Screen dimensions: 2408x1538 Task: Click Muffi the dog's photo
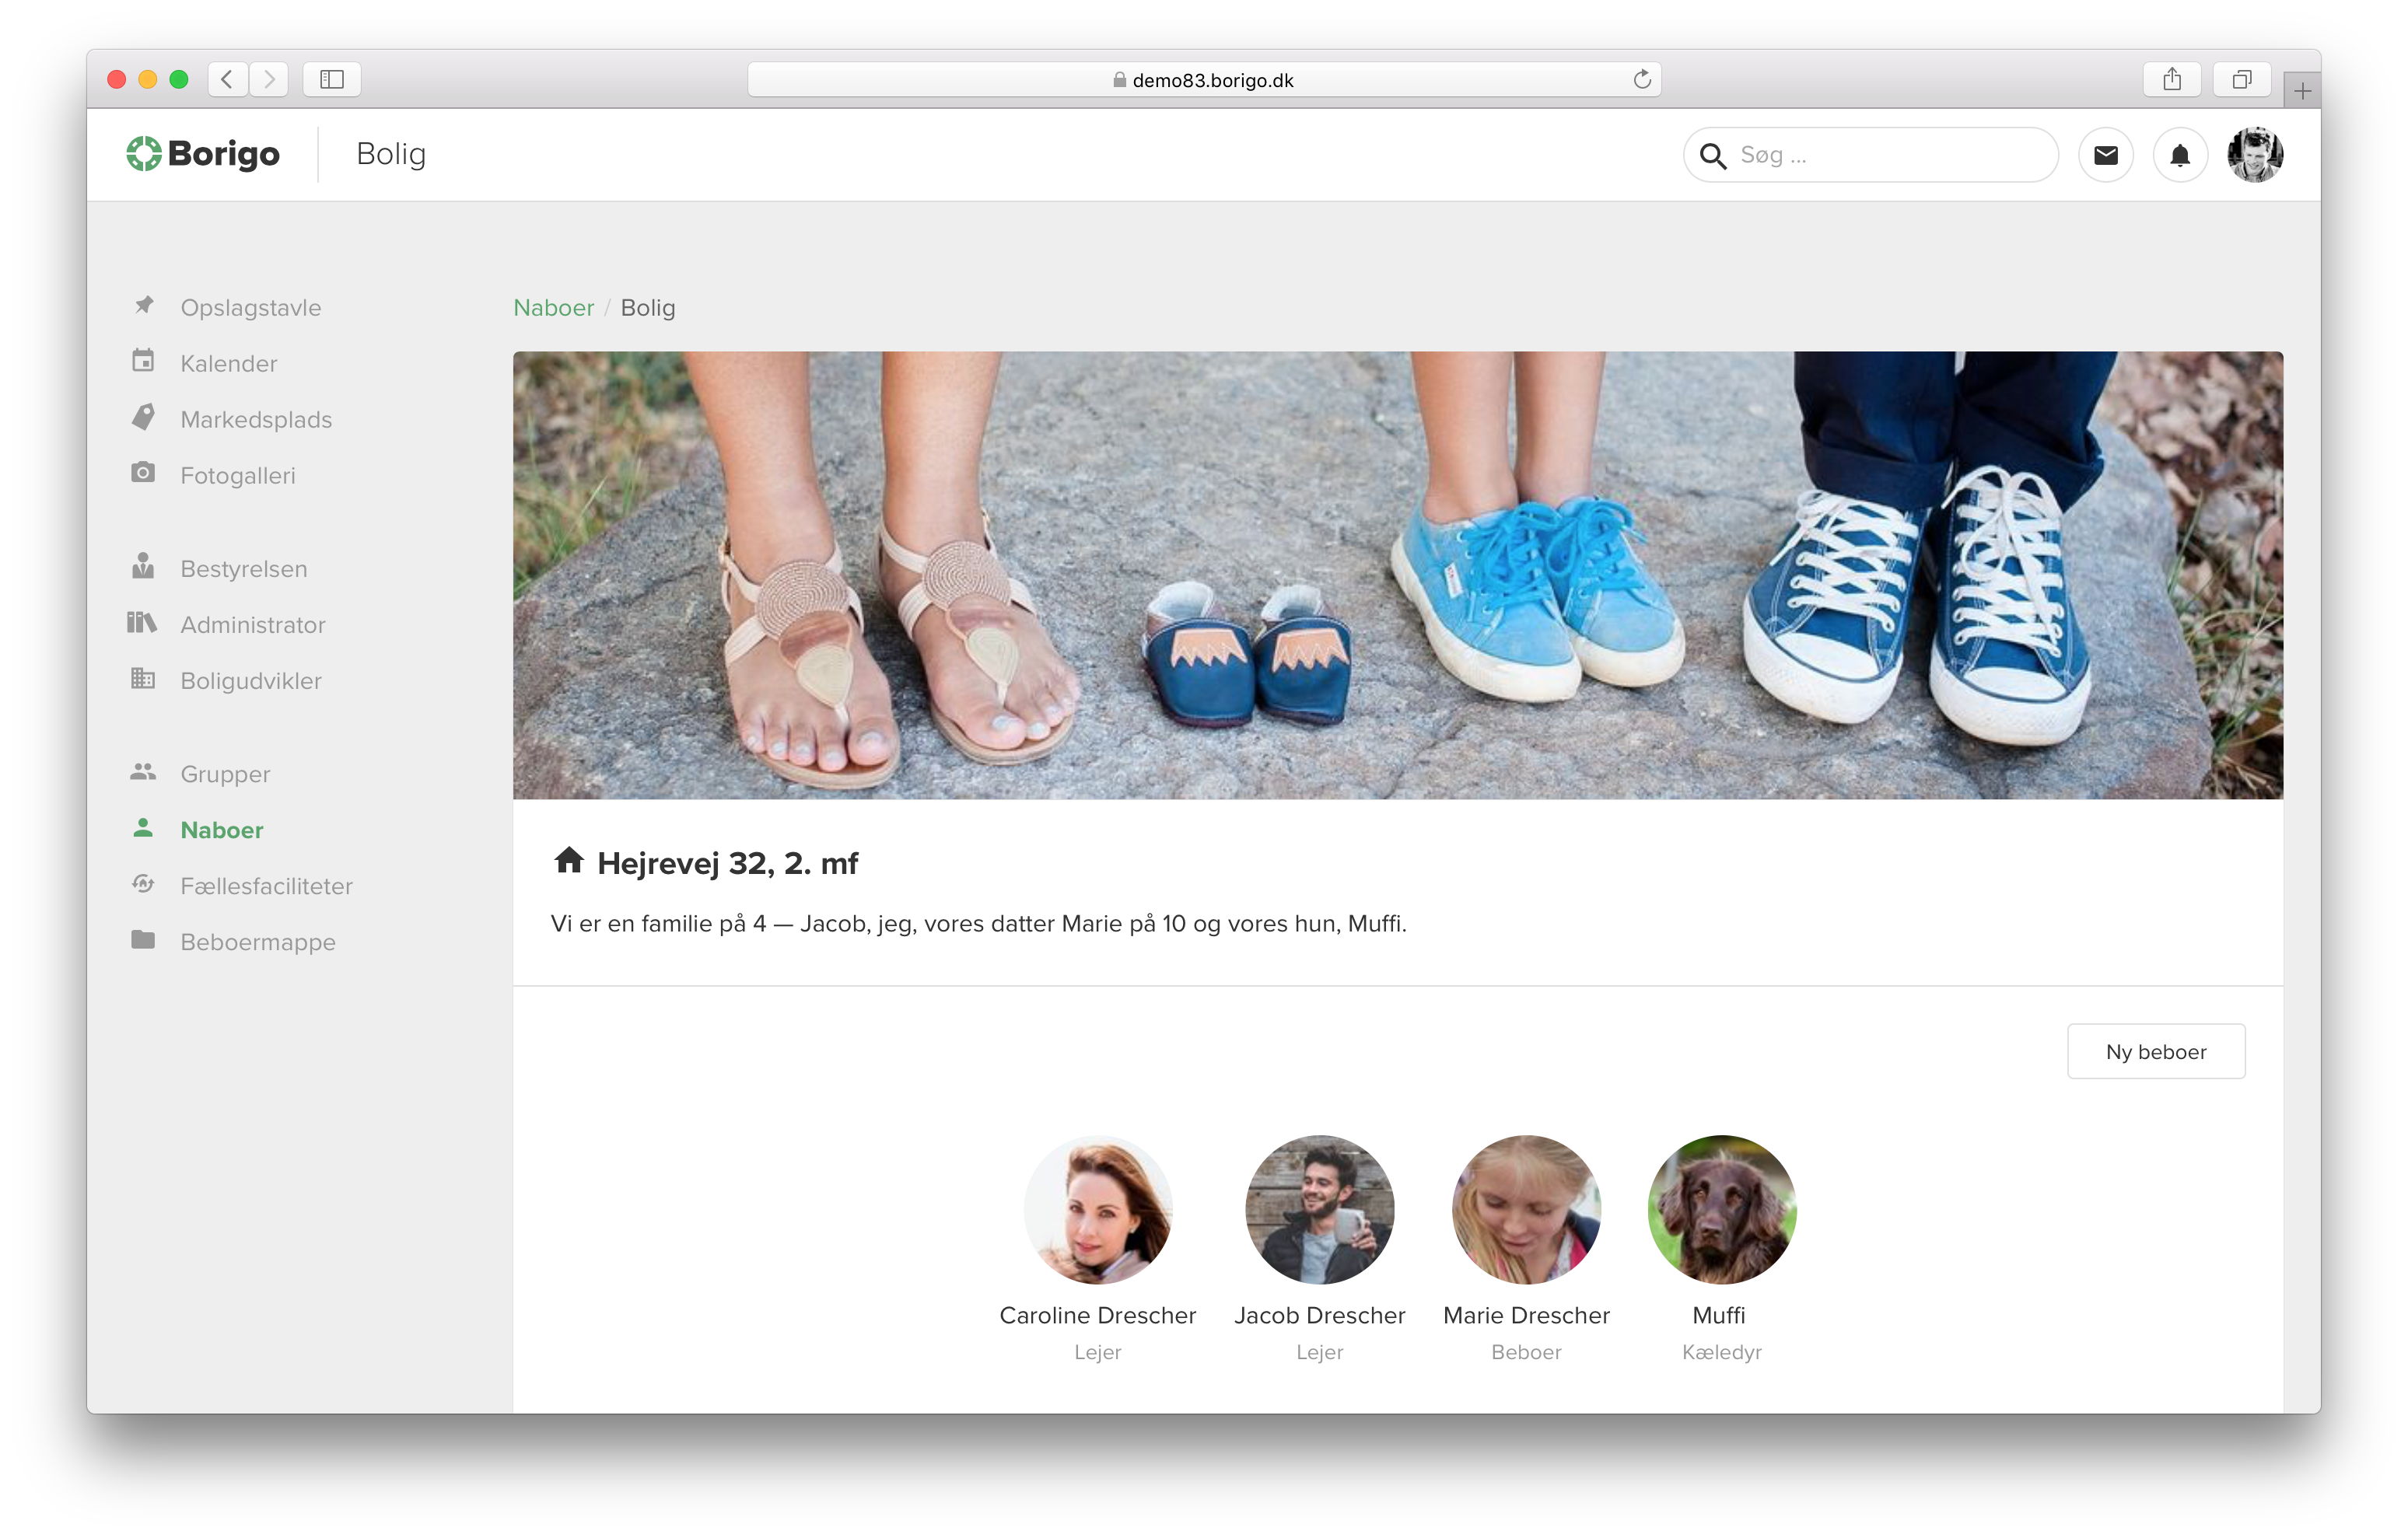coord(1722,1208)
